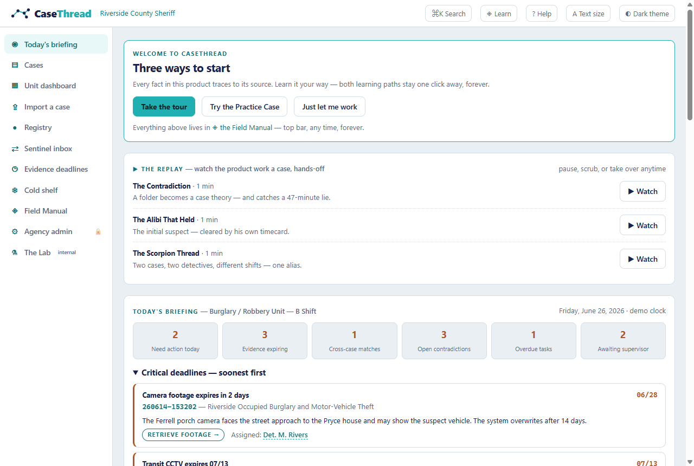Click the CaseThread logo icon

click(21, 14)
